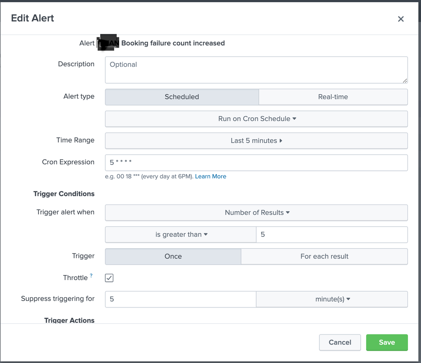Switch alert type to Real-time
Image resolution: width=421 pixels, height=363 pixels.
(x=333, y=97)
